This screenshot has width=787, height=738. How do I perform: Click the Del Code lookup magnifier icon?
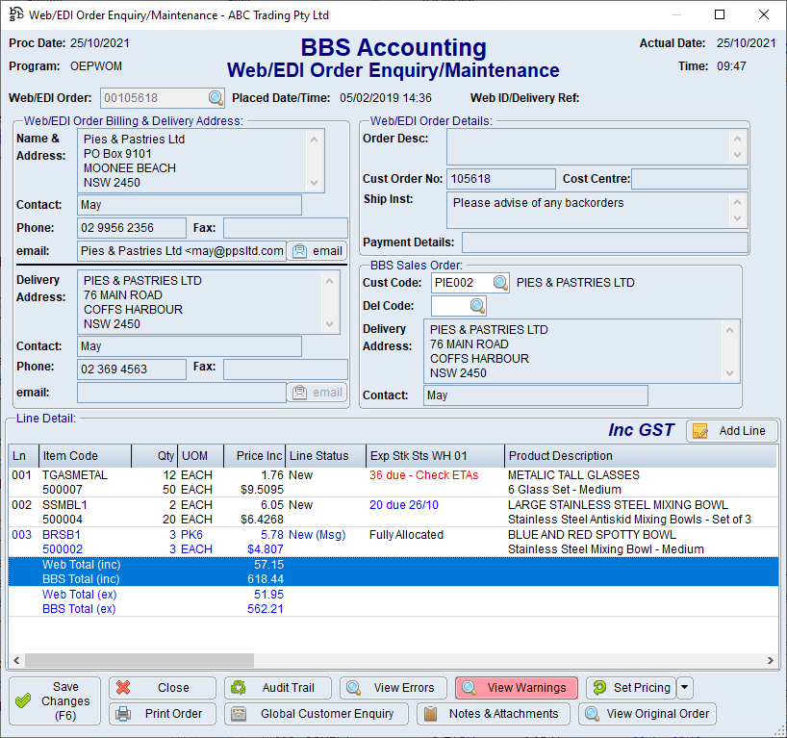click(477, 306)
